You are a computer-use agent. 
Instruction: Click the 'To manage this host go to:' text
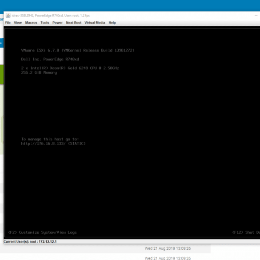tap(50, 139)
